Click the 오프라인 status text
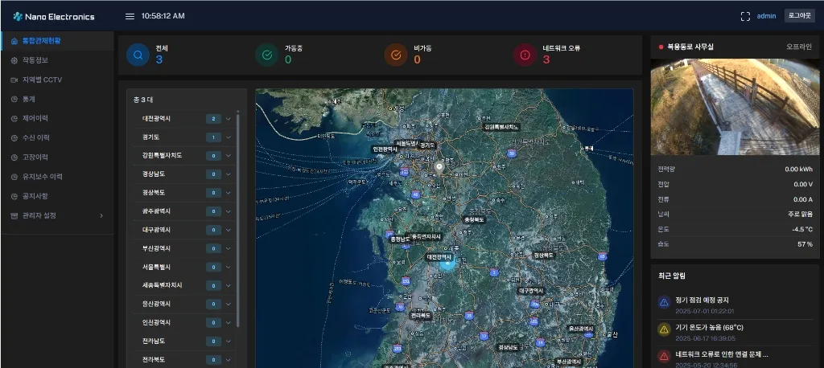The image size is (824, 368). (x=799, y=47)
